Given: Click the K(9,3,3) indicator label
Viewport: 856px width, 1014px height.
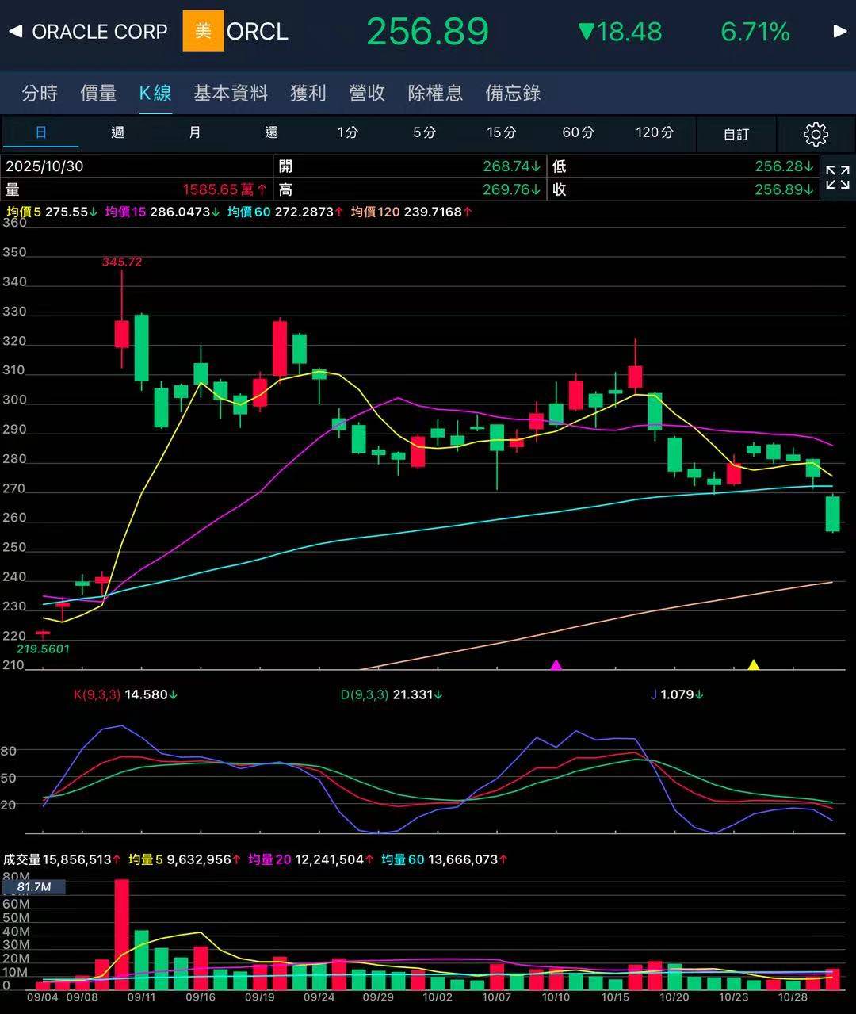Looking at the screenshot, I should pos(97,694).
